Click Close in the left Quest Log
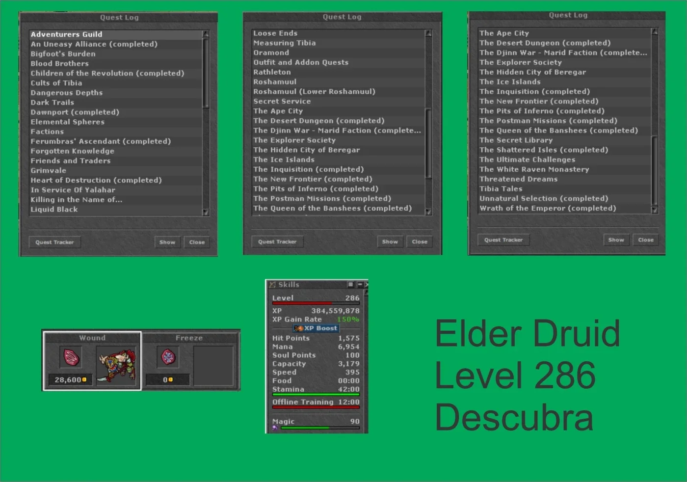 coord(197,242)
